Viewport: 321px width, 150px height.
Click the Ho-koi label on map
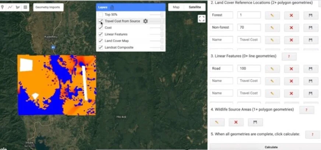pos(121,117)
